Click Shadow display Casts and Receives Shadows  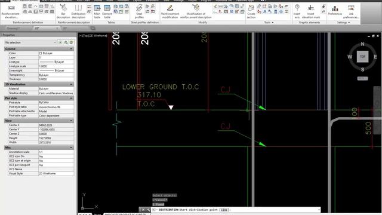coord(56,93)
